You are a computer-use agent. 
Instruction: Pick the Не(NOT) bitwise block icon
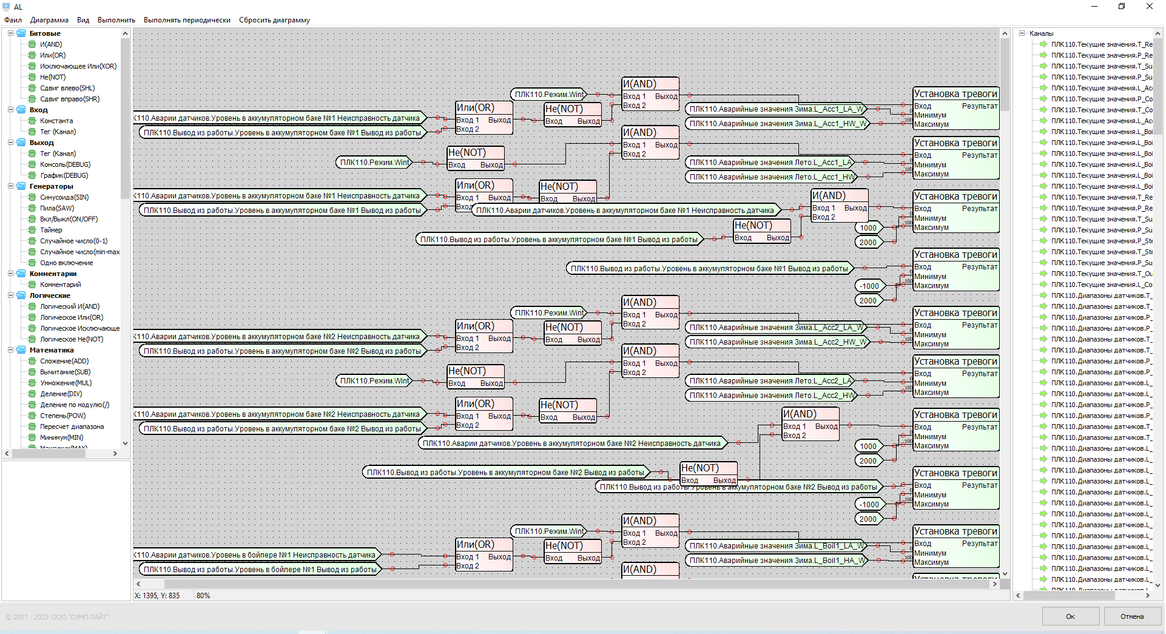(32, 77)
